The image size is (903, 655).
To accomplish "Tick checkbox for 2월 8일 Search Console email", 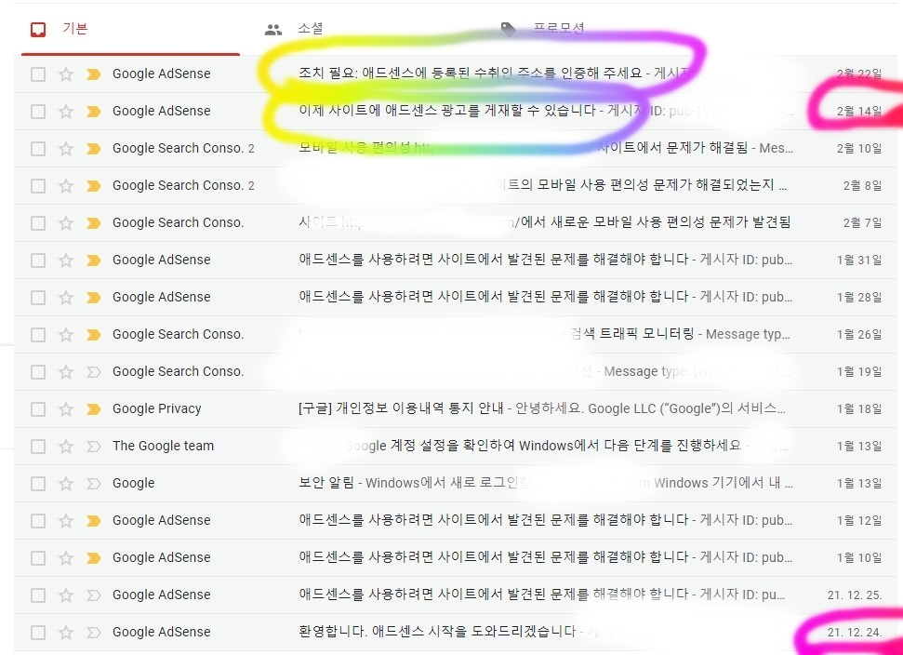I will click(x=38, y=185).
